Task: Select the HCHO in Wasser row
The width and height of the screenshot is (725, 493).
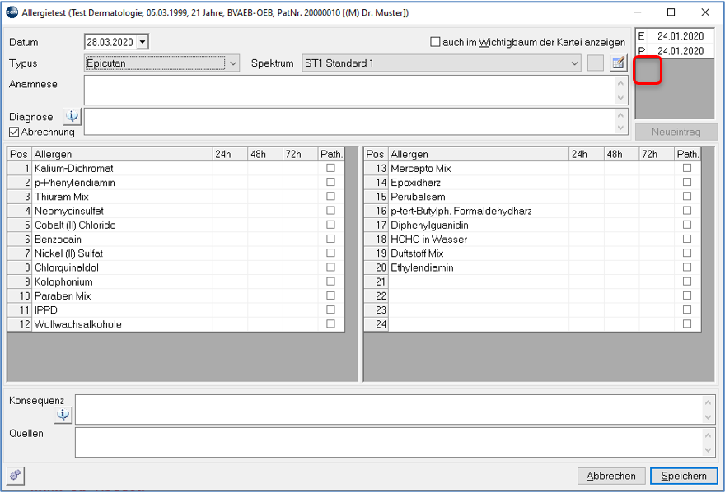Action: 533,240
